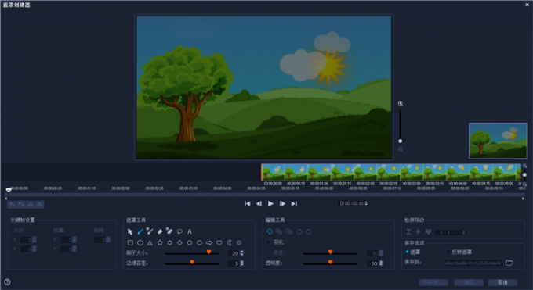Choose the crescent moon shape tool
The image size is (533, 290).
coord(230,243)
